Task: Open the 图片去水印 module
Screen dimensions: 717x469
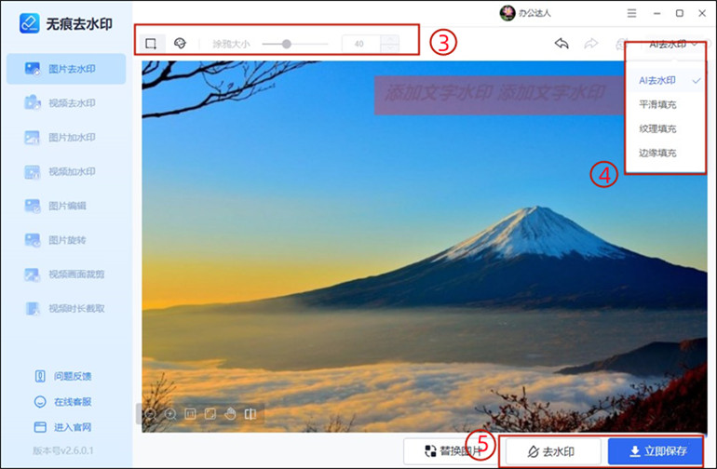Action: 66,69
